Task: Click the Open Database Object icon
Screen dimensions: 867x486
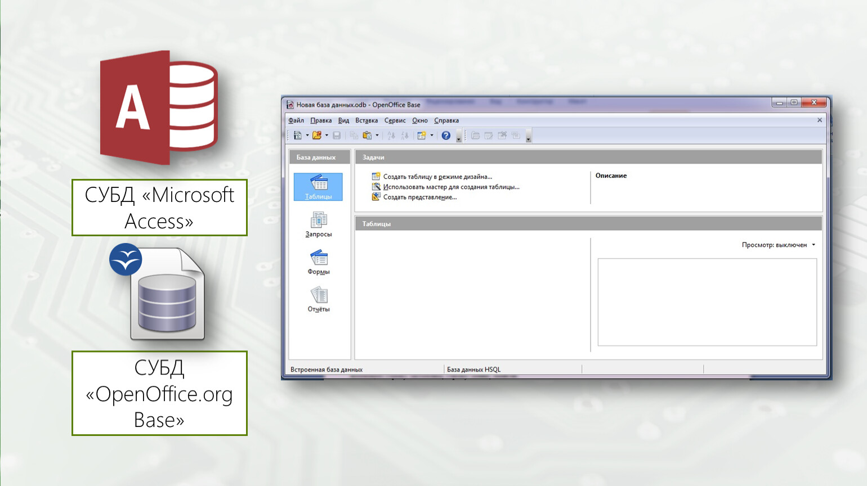Action: pos(476,136)
